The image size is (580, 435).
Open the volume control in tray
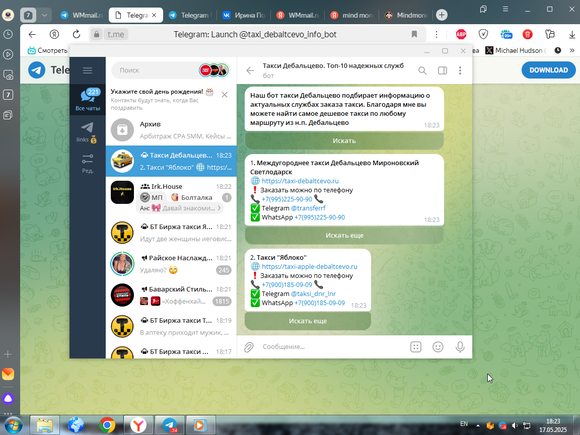tap(514, 426)
